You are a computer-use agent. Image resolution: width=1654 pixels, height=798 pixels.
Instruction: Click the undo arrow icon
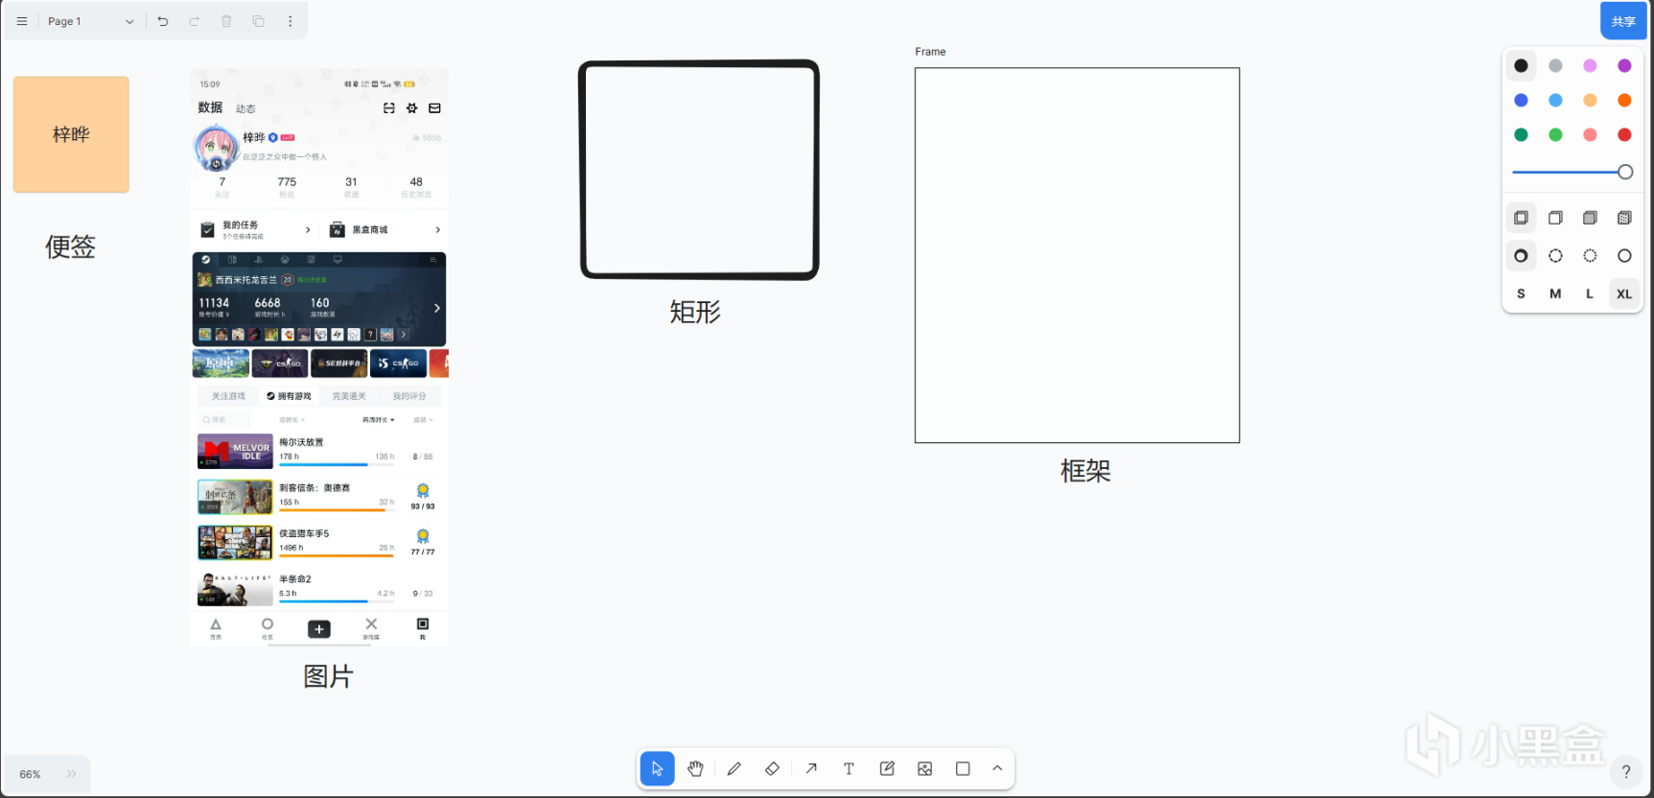(x=163, y=21)
